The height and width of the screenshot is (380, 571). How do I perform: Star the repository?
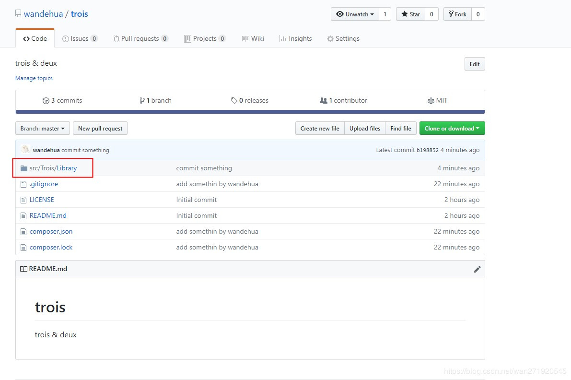[410, 14]
